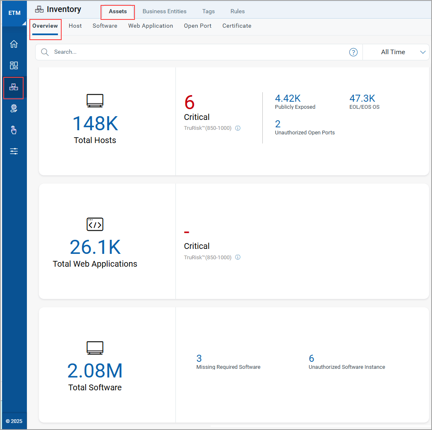
Task: Select the Overview sub-tab
Action: (x=45, y=26)
